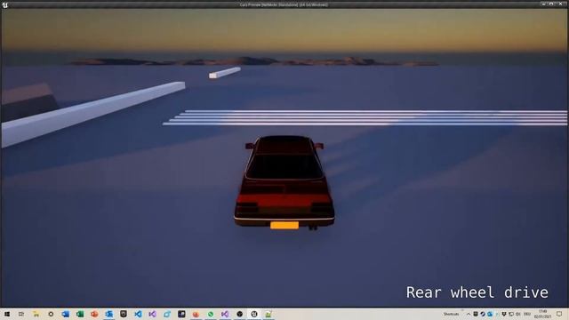Screen dimensions: 569x320
Task: Open the Dropbox tray icon
Action: pos(504,314)
